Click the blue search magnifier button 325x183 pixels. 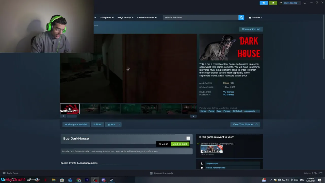pos(241,18)
